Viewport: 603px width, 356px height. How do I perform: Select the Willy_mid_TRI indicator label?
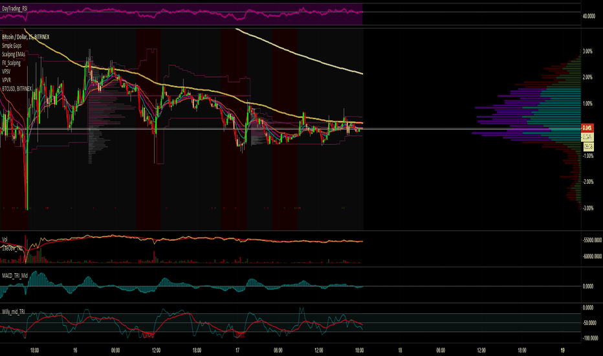tap(14, 311)
